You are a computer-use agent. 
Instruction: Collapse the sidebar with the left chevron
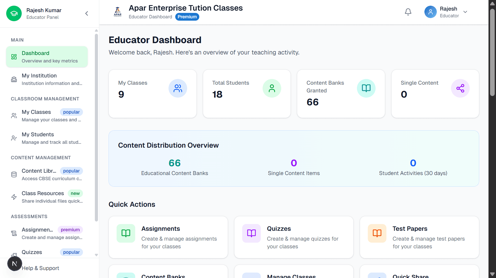[x=87, y=13]
